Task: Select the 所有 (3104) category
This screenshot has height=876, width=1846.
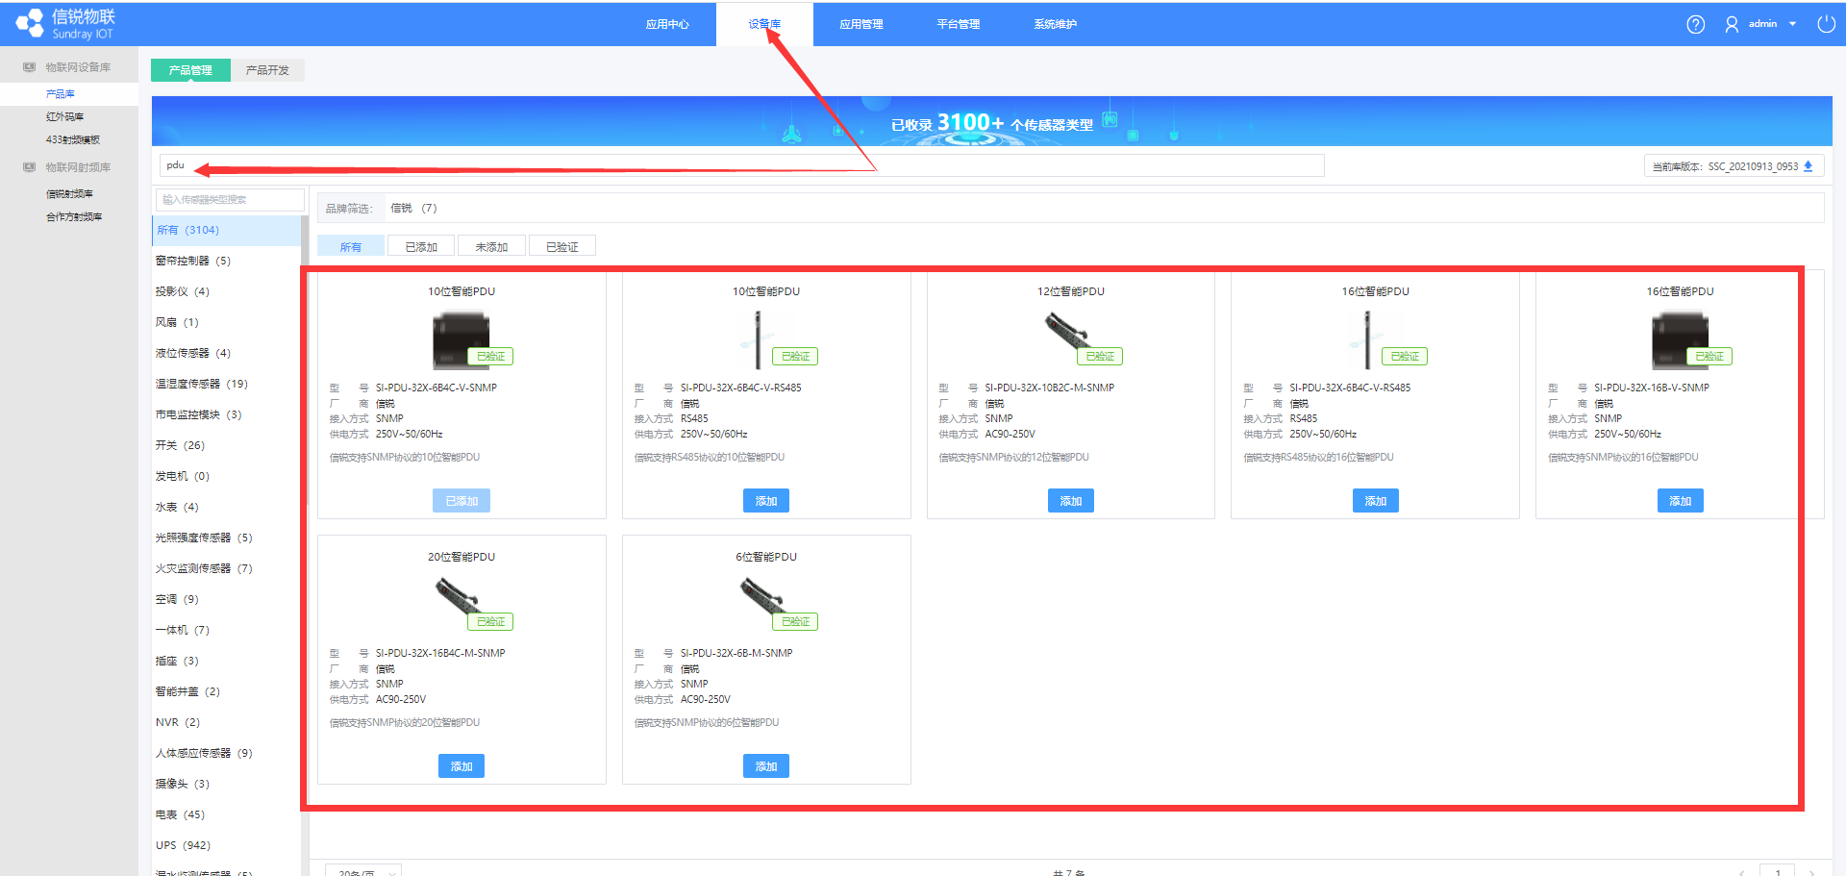Action: 226,231
